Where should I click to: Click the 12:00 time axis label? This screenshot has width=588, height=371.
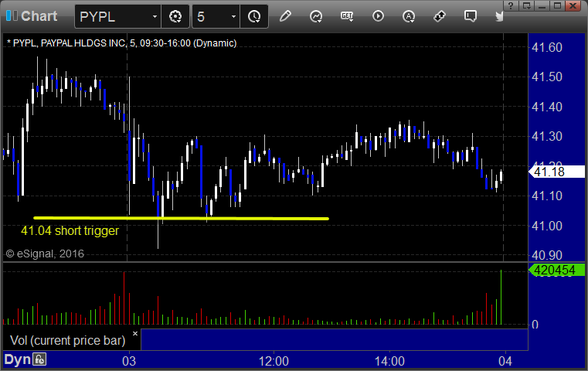point(274,361)
